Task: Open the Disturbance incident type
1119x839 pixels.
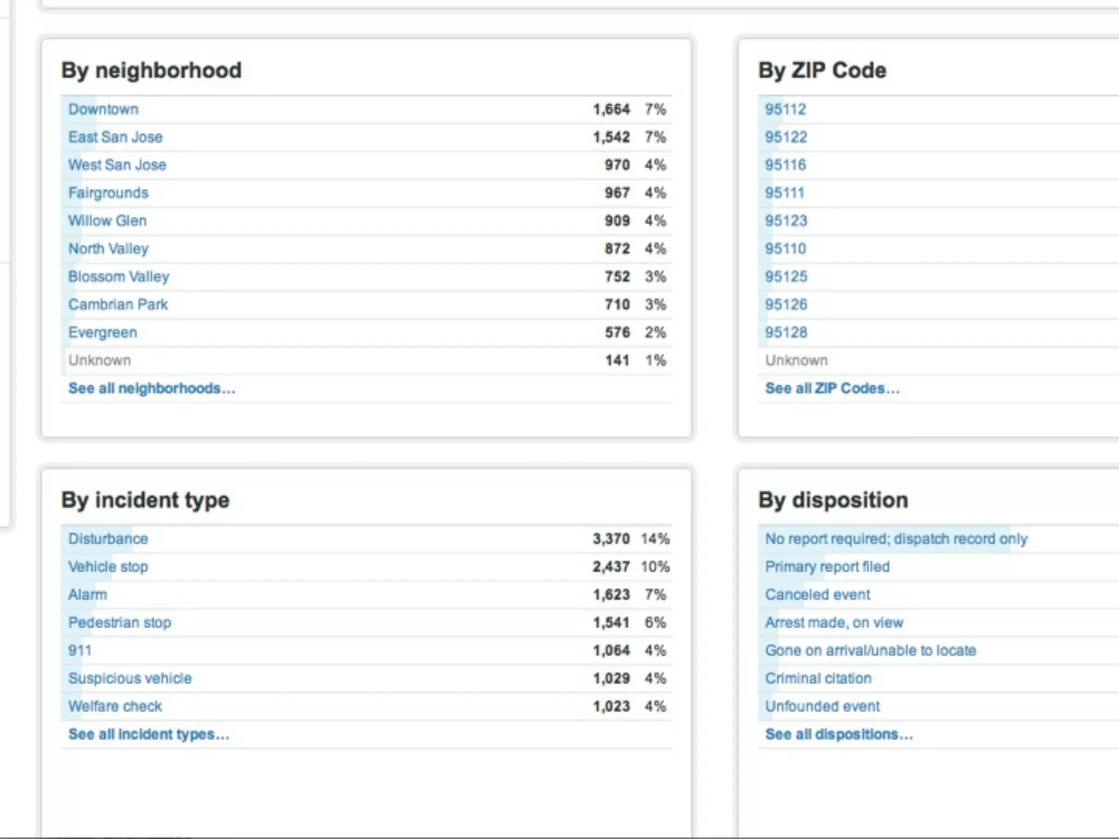Action: click(x=108, y=539)
